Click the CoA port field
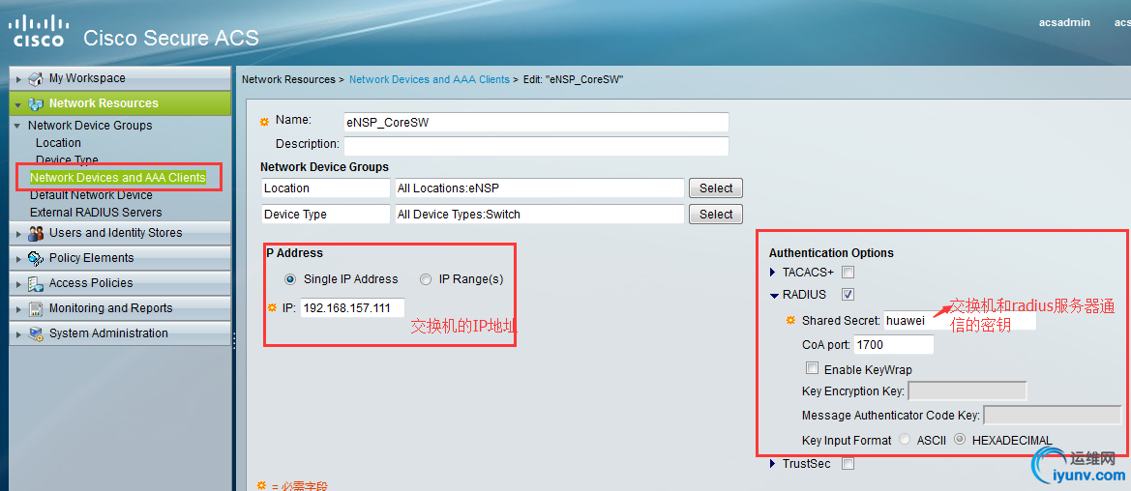This screenshot has height=491, width=1131. tap(894, 345)
